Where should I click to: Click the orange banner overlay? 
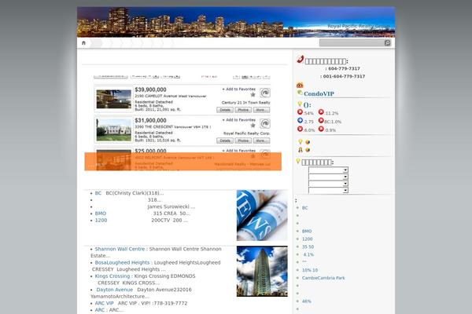click(183, 162)
